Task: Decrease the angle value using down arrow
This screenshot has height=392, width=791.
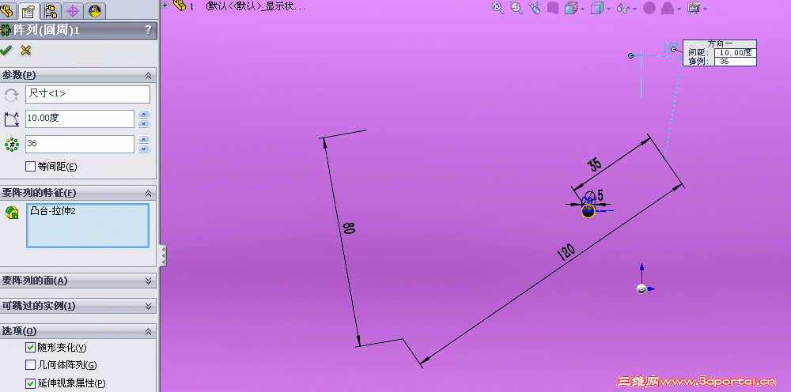Action: pyautogui.click(x=144, y=123)
